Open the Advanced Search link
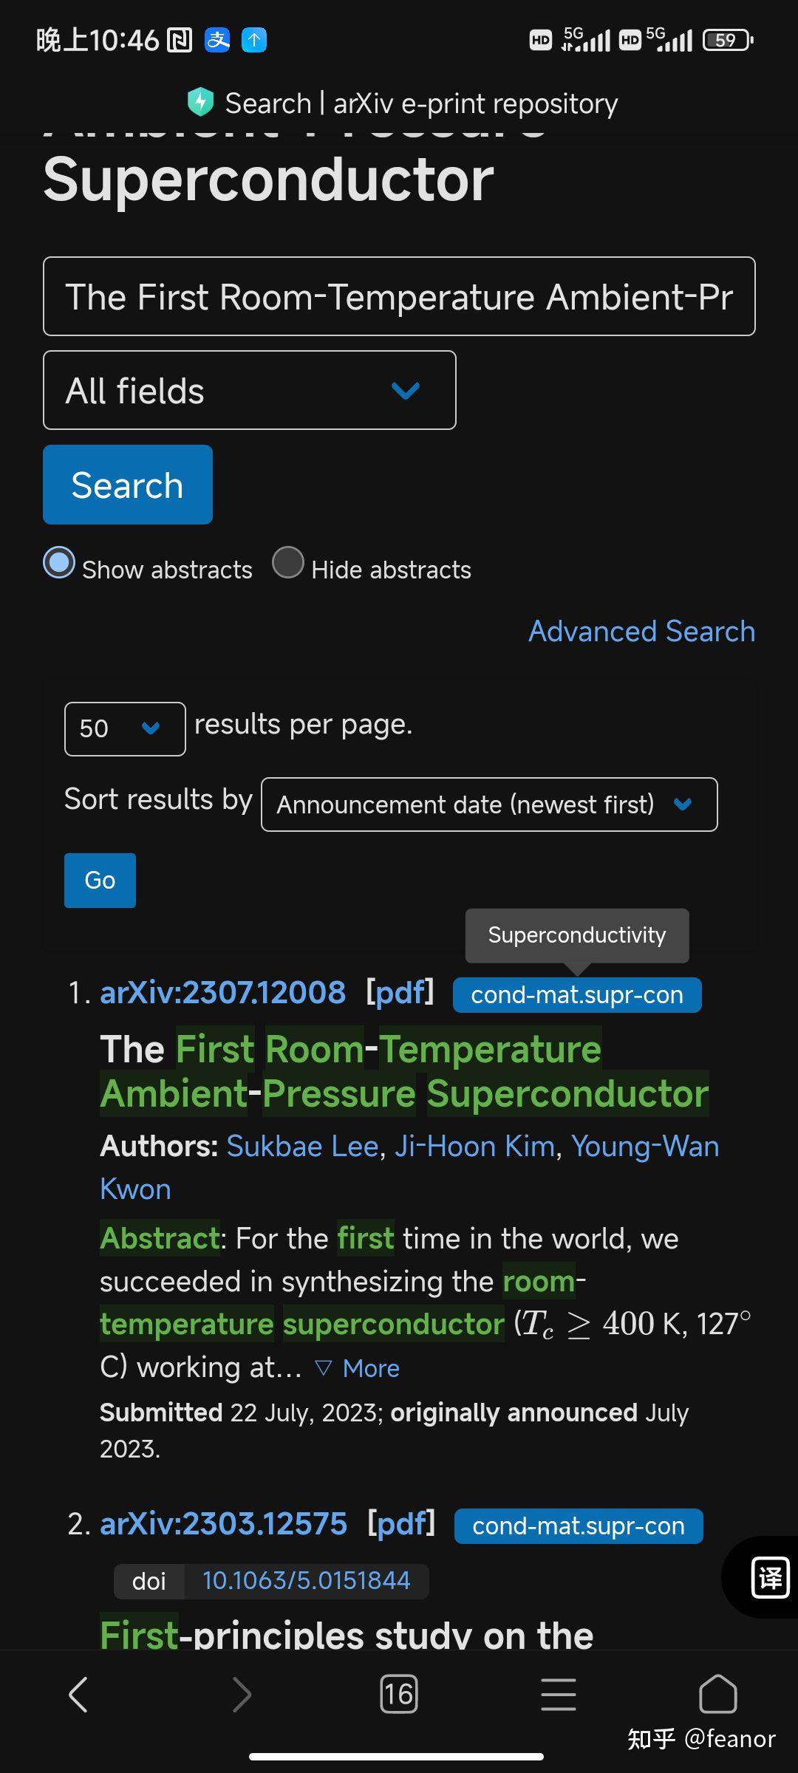This screenshot has width=798, height=1773. [x=641, y=632]
